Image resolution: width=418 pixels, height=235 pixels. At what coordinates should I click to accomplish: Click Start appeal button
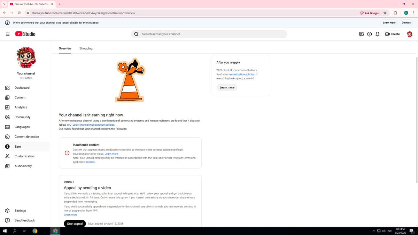coord(75,224)
